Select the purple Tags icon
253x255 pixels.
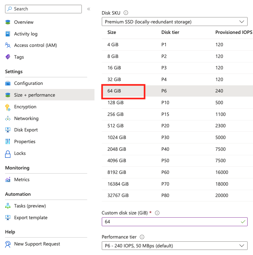(x=8, y=57)
